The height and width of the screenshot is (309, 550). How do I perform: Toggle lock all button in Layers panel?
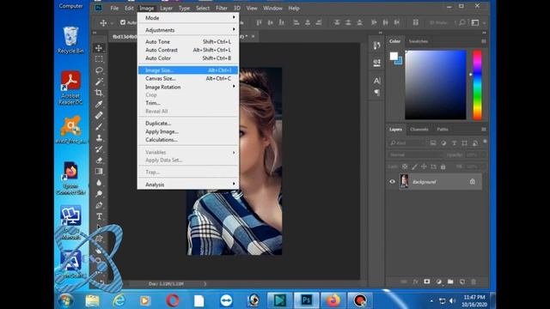coord(443,167)
